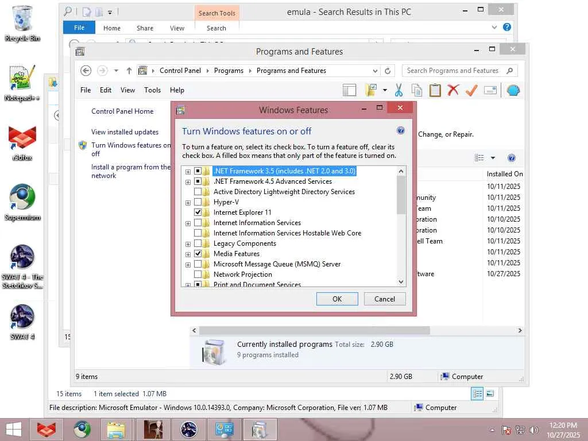Open the Tools menu
This screenshot has height=441, width=588.
coord(152,90)
